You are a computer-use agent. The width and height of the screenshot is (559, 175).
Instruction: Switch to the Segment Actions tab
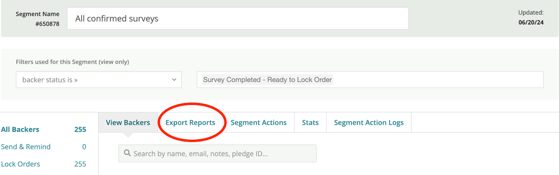click(x=259, y=123)
